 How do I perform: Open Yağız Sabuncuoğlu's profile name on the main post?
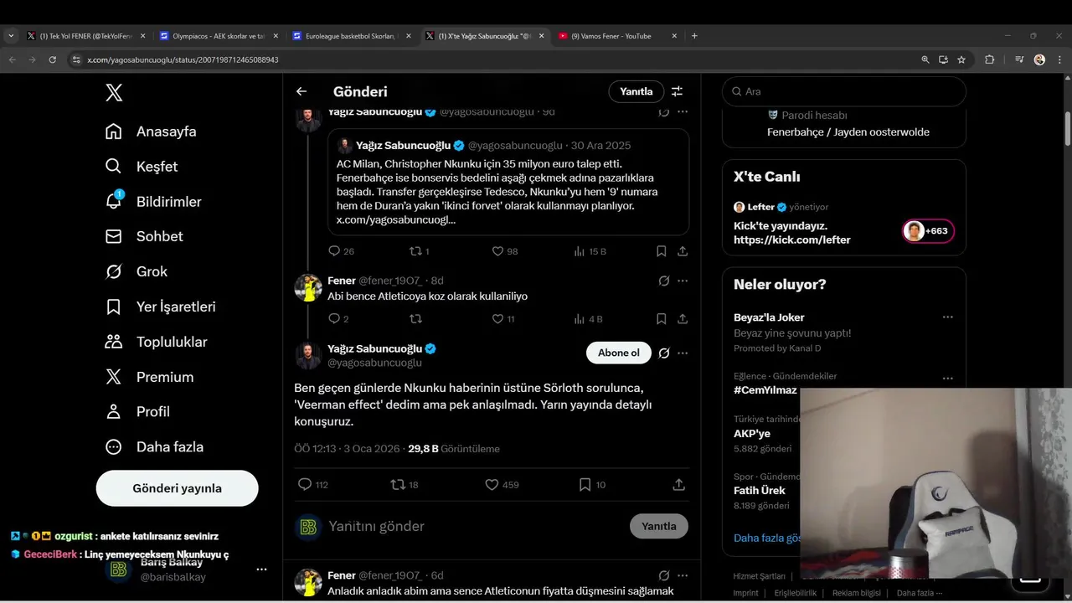click(375, 348)
